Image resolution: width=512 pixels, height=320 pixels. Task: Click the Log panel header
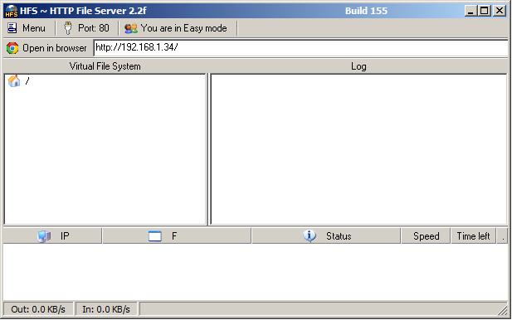click(x=358, y=66)
